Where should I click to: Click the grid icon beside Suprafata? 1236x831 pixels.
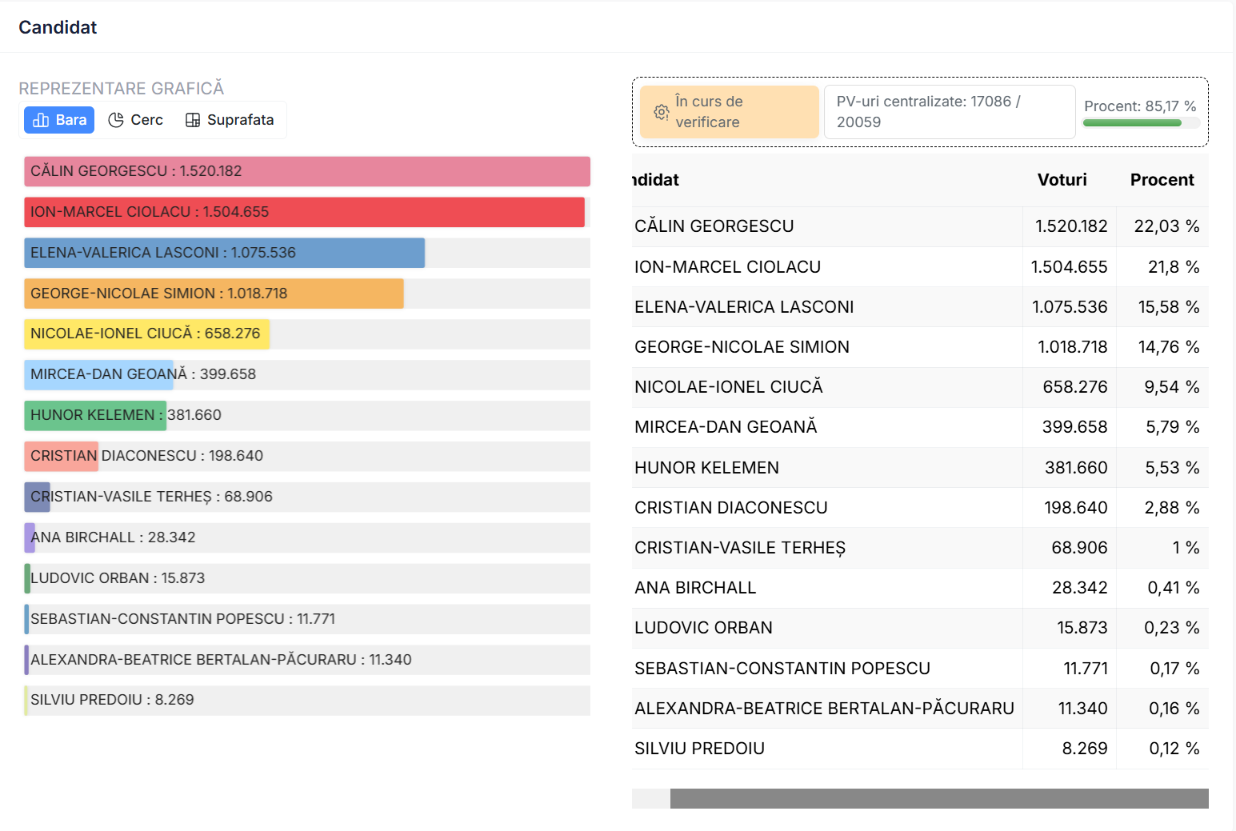(x=193, y=120)
